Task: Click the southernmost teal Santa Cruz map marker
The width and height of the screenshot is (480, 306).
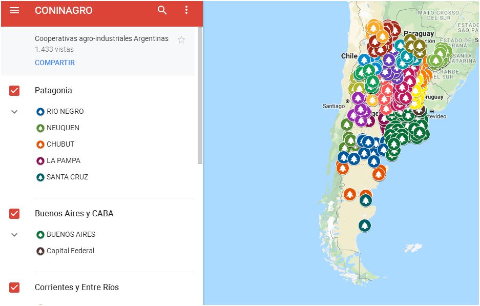Action: [x=365, y=226]
